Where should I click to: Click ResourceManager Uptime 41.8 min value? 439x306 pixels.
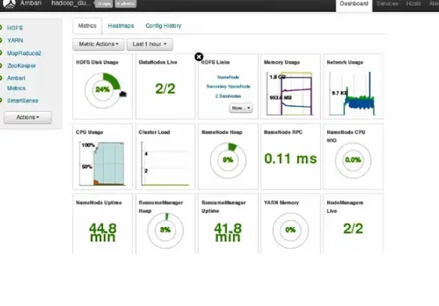(228, 233)
